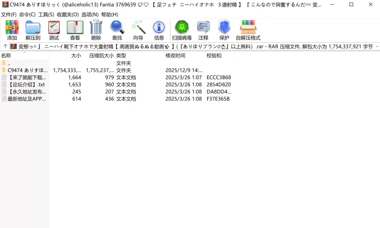
Task: Click the packed size value 979
Action: point(110,77)
